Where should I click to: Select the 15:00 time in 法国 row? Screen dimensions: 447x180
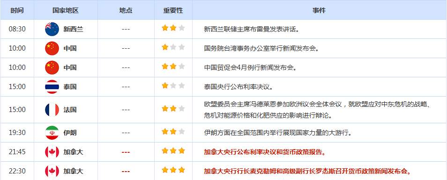tap(17, 110)
